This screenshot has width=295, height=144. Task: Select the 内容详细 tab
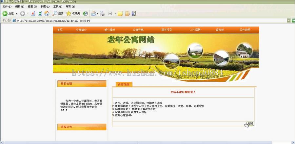point(124,84)
